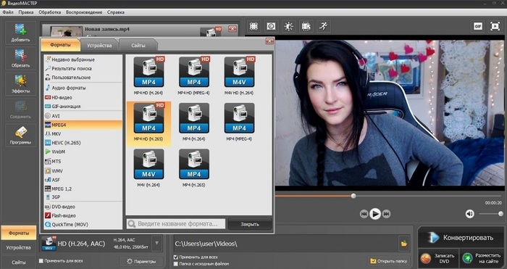Image resolution: width=507 pixels, height=269 pixels.
Task: Click the output path field
Action: tap(286, 244)
